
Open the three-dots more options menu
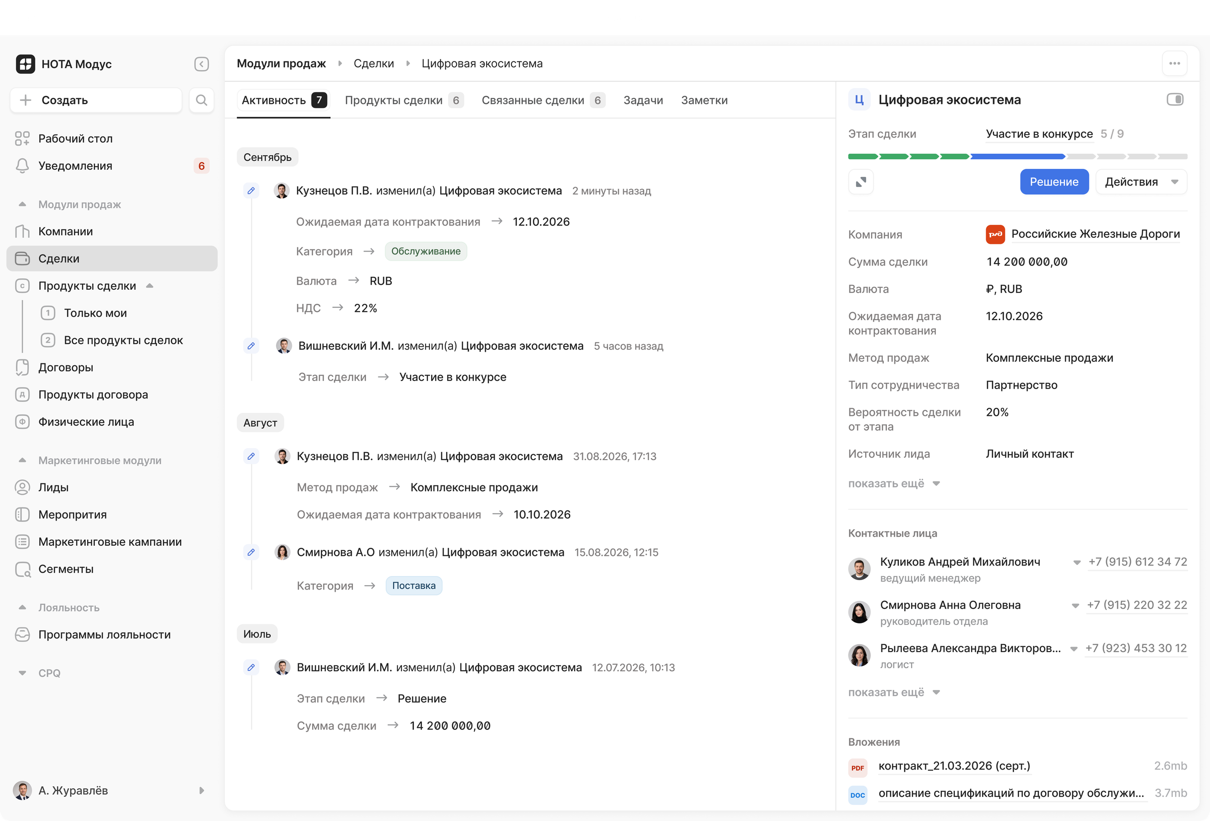(x=1175, y=64)
